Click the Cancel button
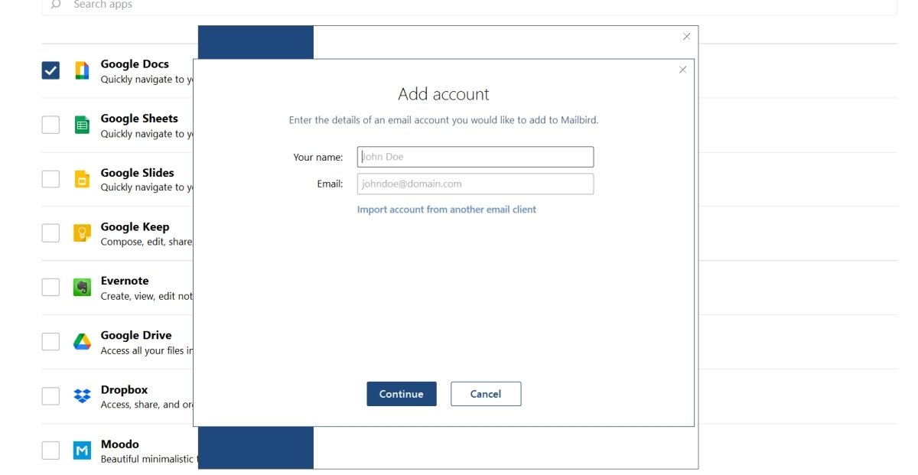This screenshot has width=918, height=475. pyautogui.click(x=485, y=393)
